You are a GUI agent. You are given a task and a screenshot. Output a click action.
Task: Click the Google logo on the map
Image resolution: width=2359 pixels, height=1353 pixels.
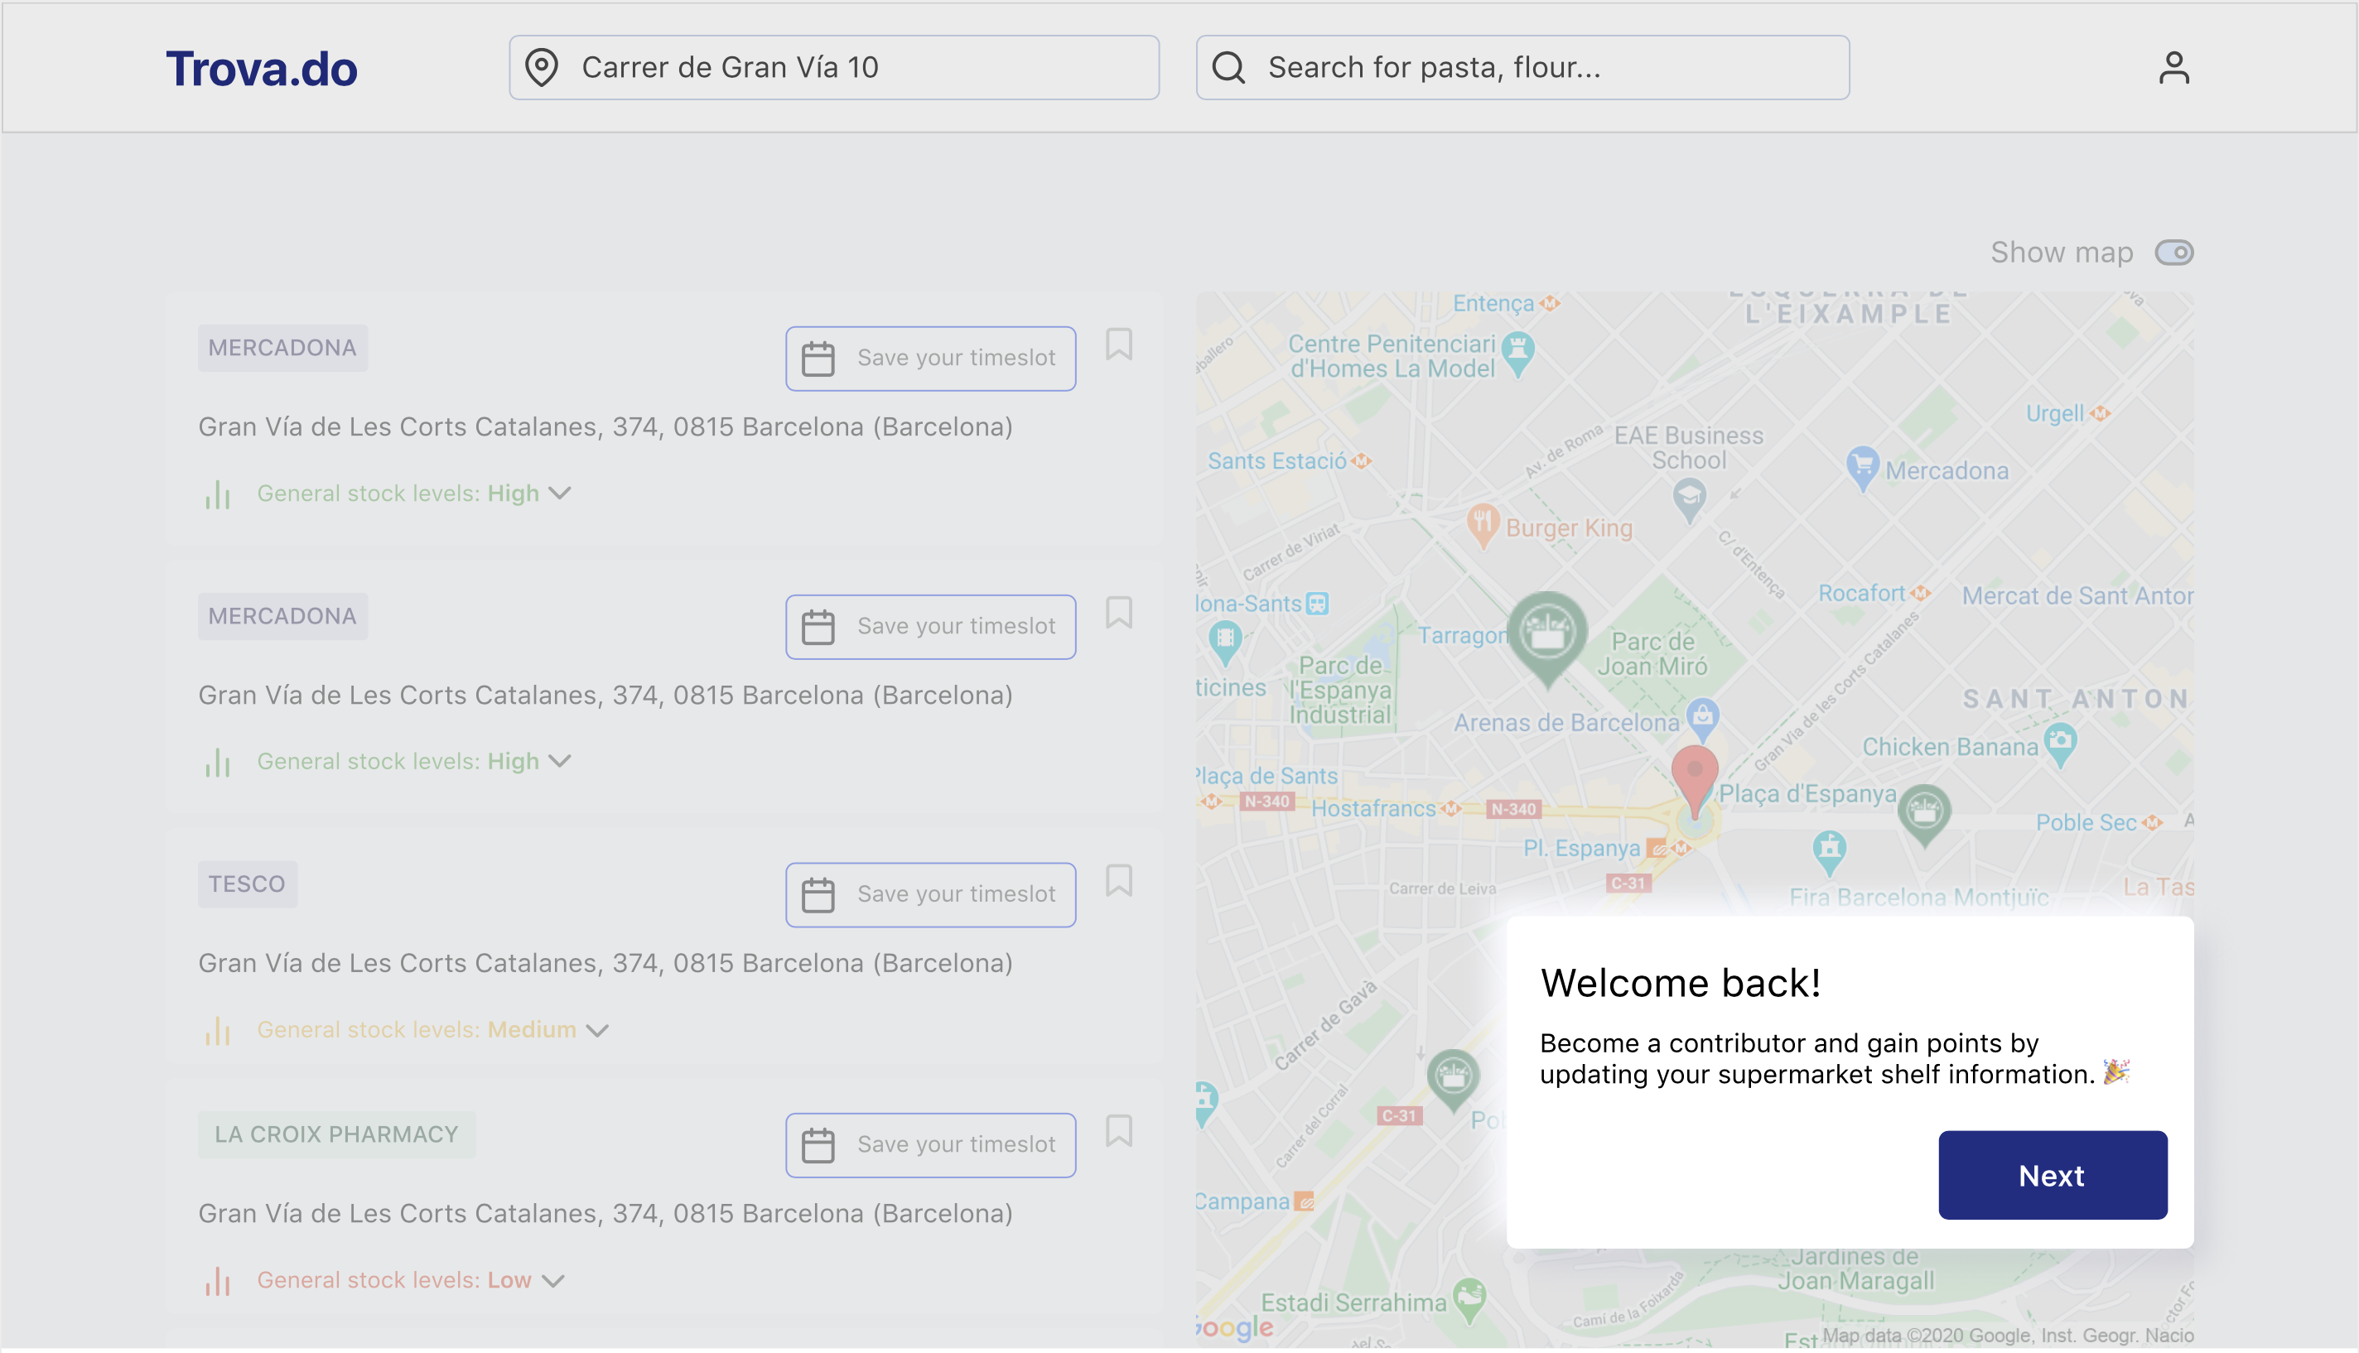(x=1235, y=1327)
